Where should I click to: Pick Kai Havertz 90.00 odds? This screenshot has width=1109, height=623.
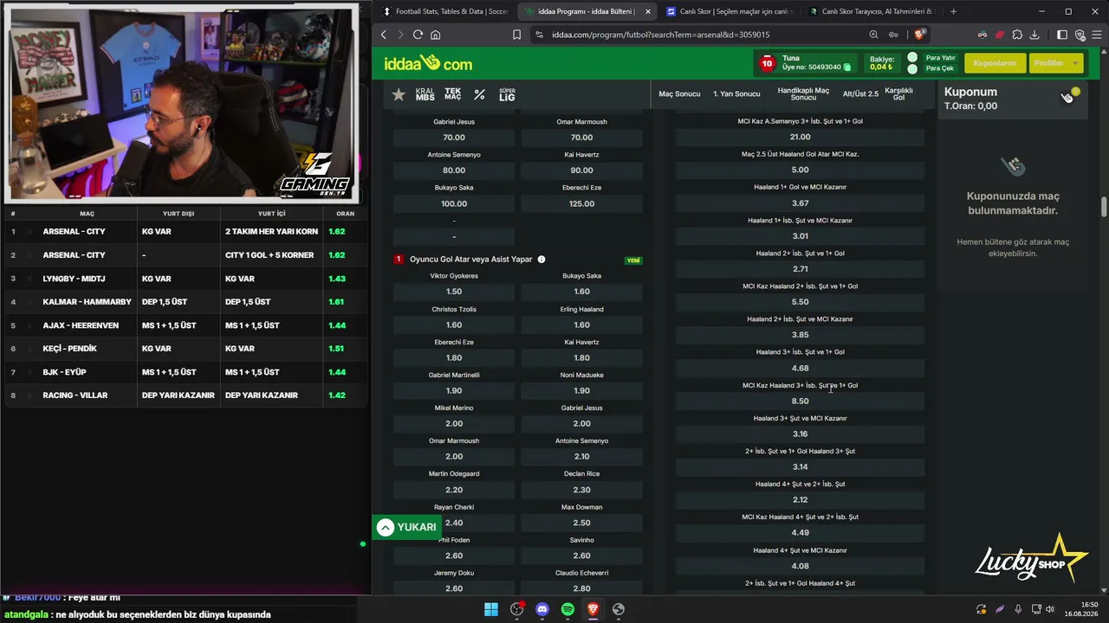tap(581, 170)
